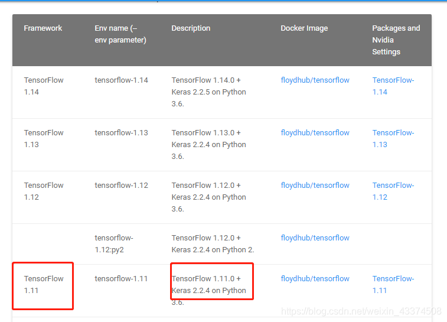The height and width of the screenshot is (322, 447).
Task: Select the tensorflow-1.11 env name cell
Action: 121,279
